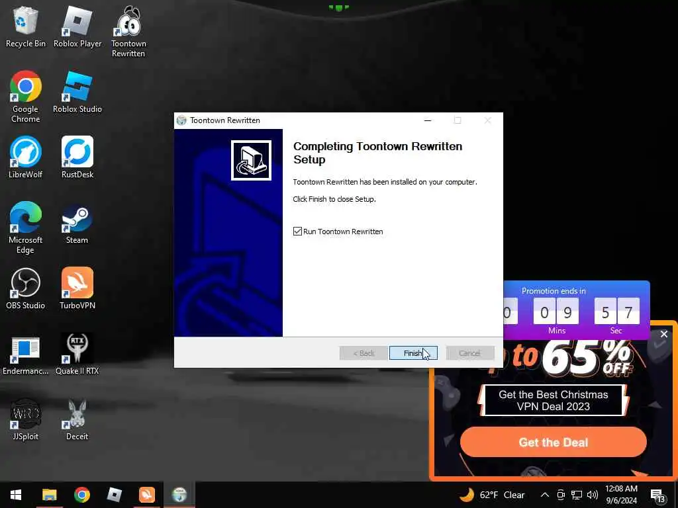Select the Microsoft Edge desktop shortcut
The height and width of the screenshot is (508, 678).
coord(26,228)
